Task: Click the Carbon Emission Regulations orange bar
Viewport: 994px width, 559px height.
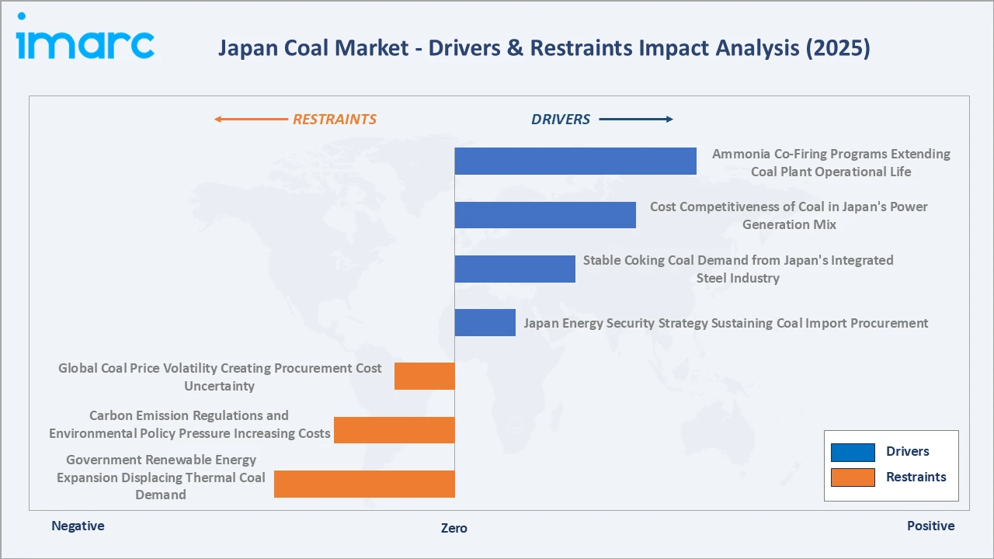Action: (x=394, y=430)
